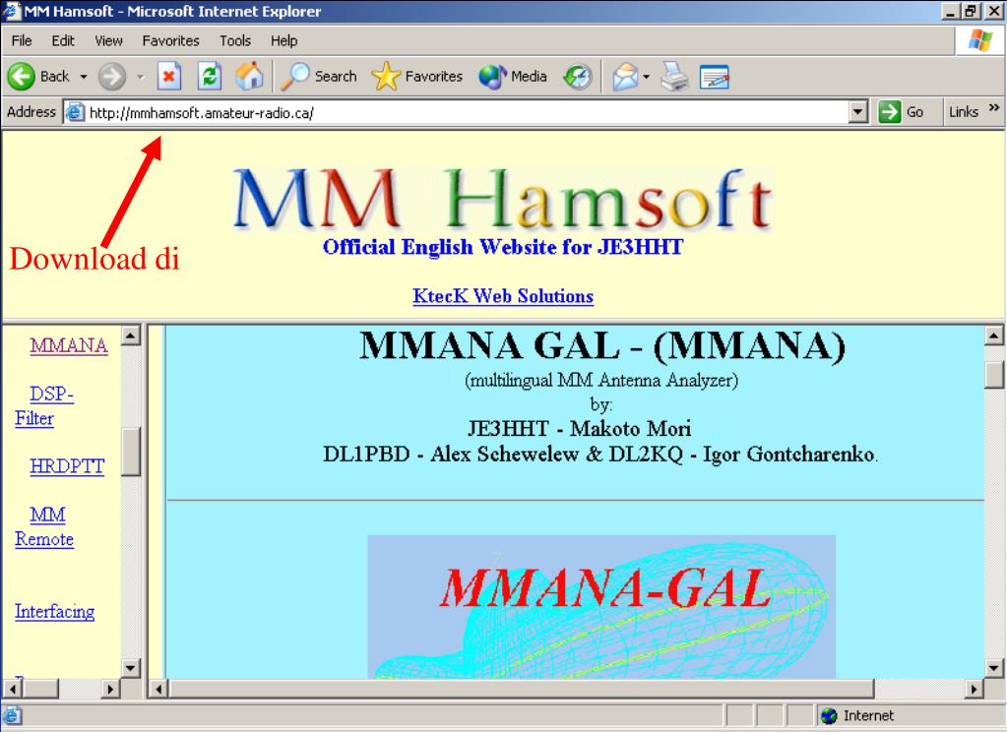Click the 'Internet' status bar zone text
The width and height of the screenshot is (1007, 732).
pyautogui.click(x=868, y=715)
